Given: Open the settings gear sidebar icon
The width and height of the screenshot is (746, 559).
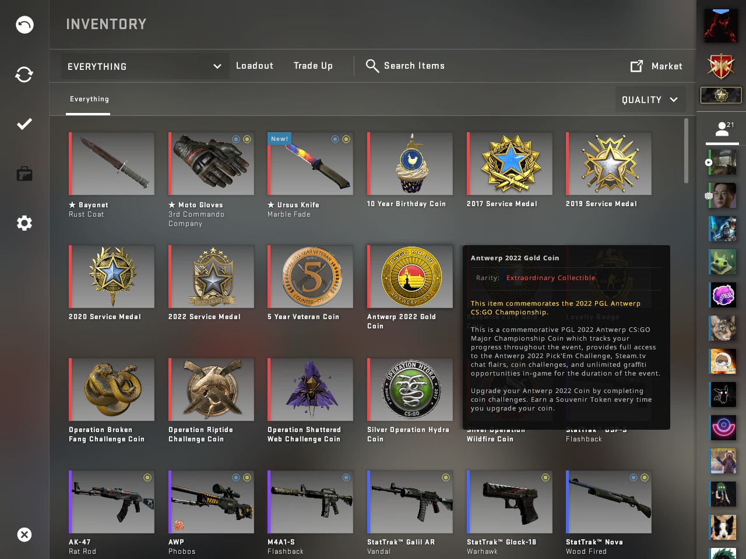Looking at the screenshot, I should (24, 223).
